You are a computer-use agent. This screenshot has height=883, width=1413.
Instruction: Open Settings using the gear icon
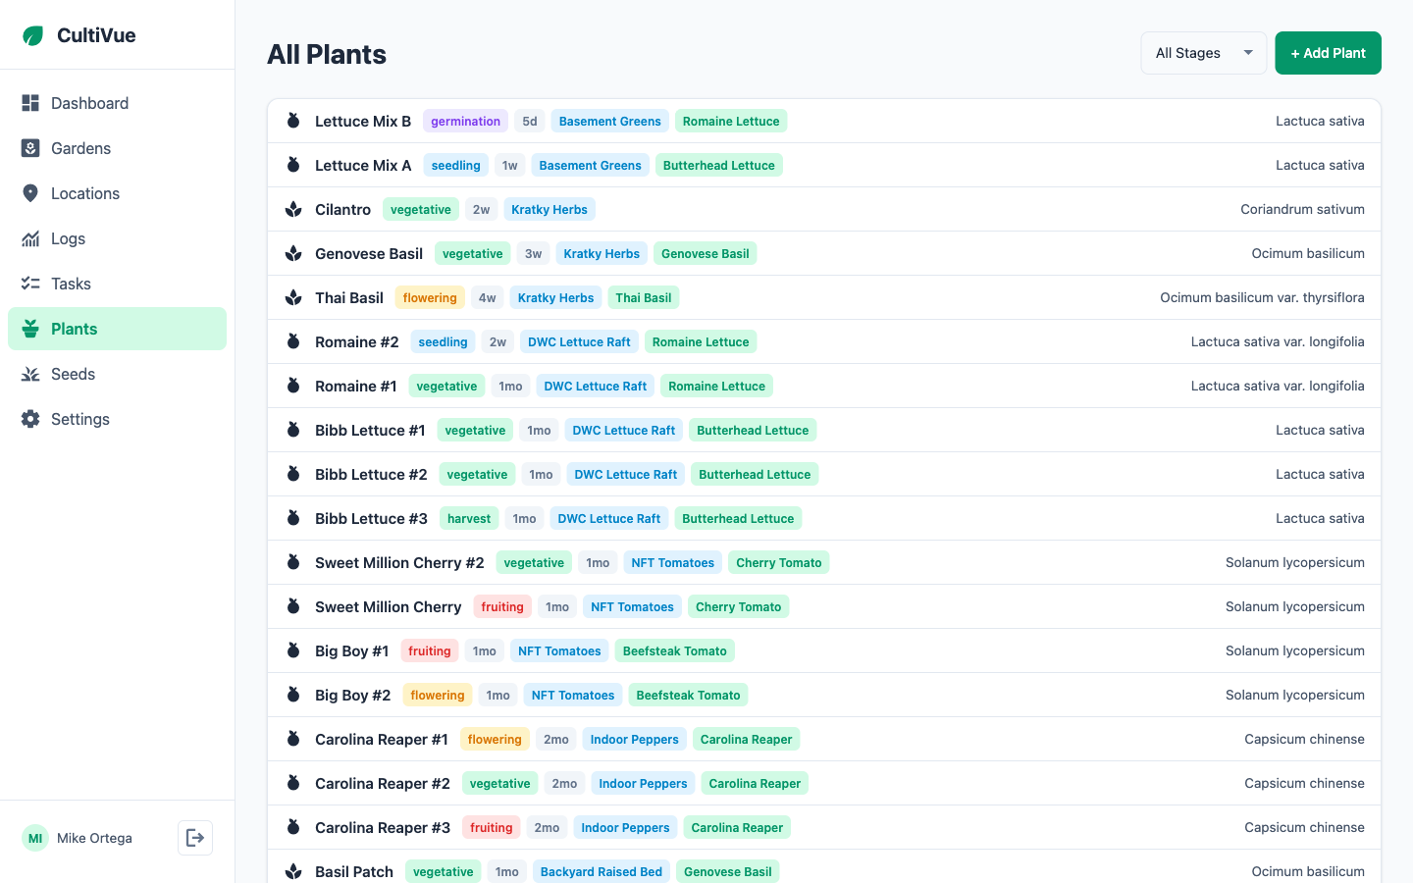point(30,419)
